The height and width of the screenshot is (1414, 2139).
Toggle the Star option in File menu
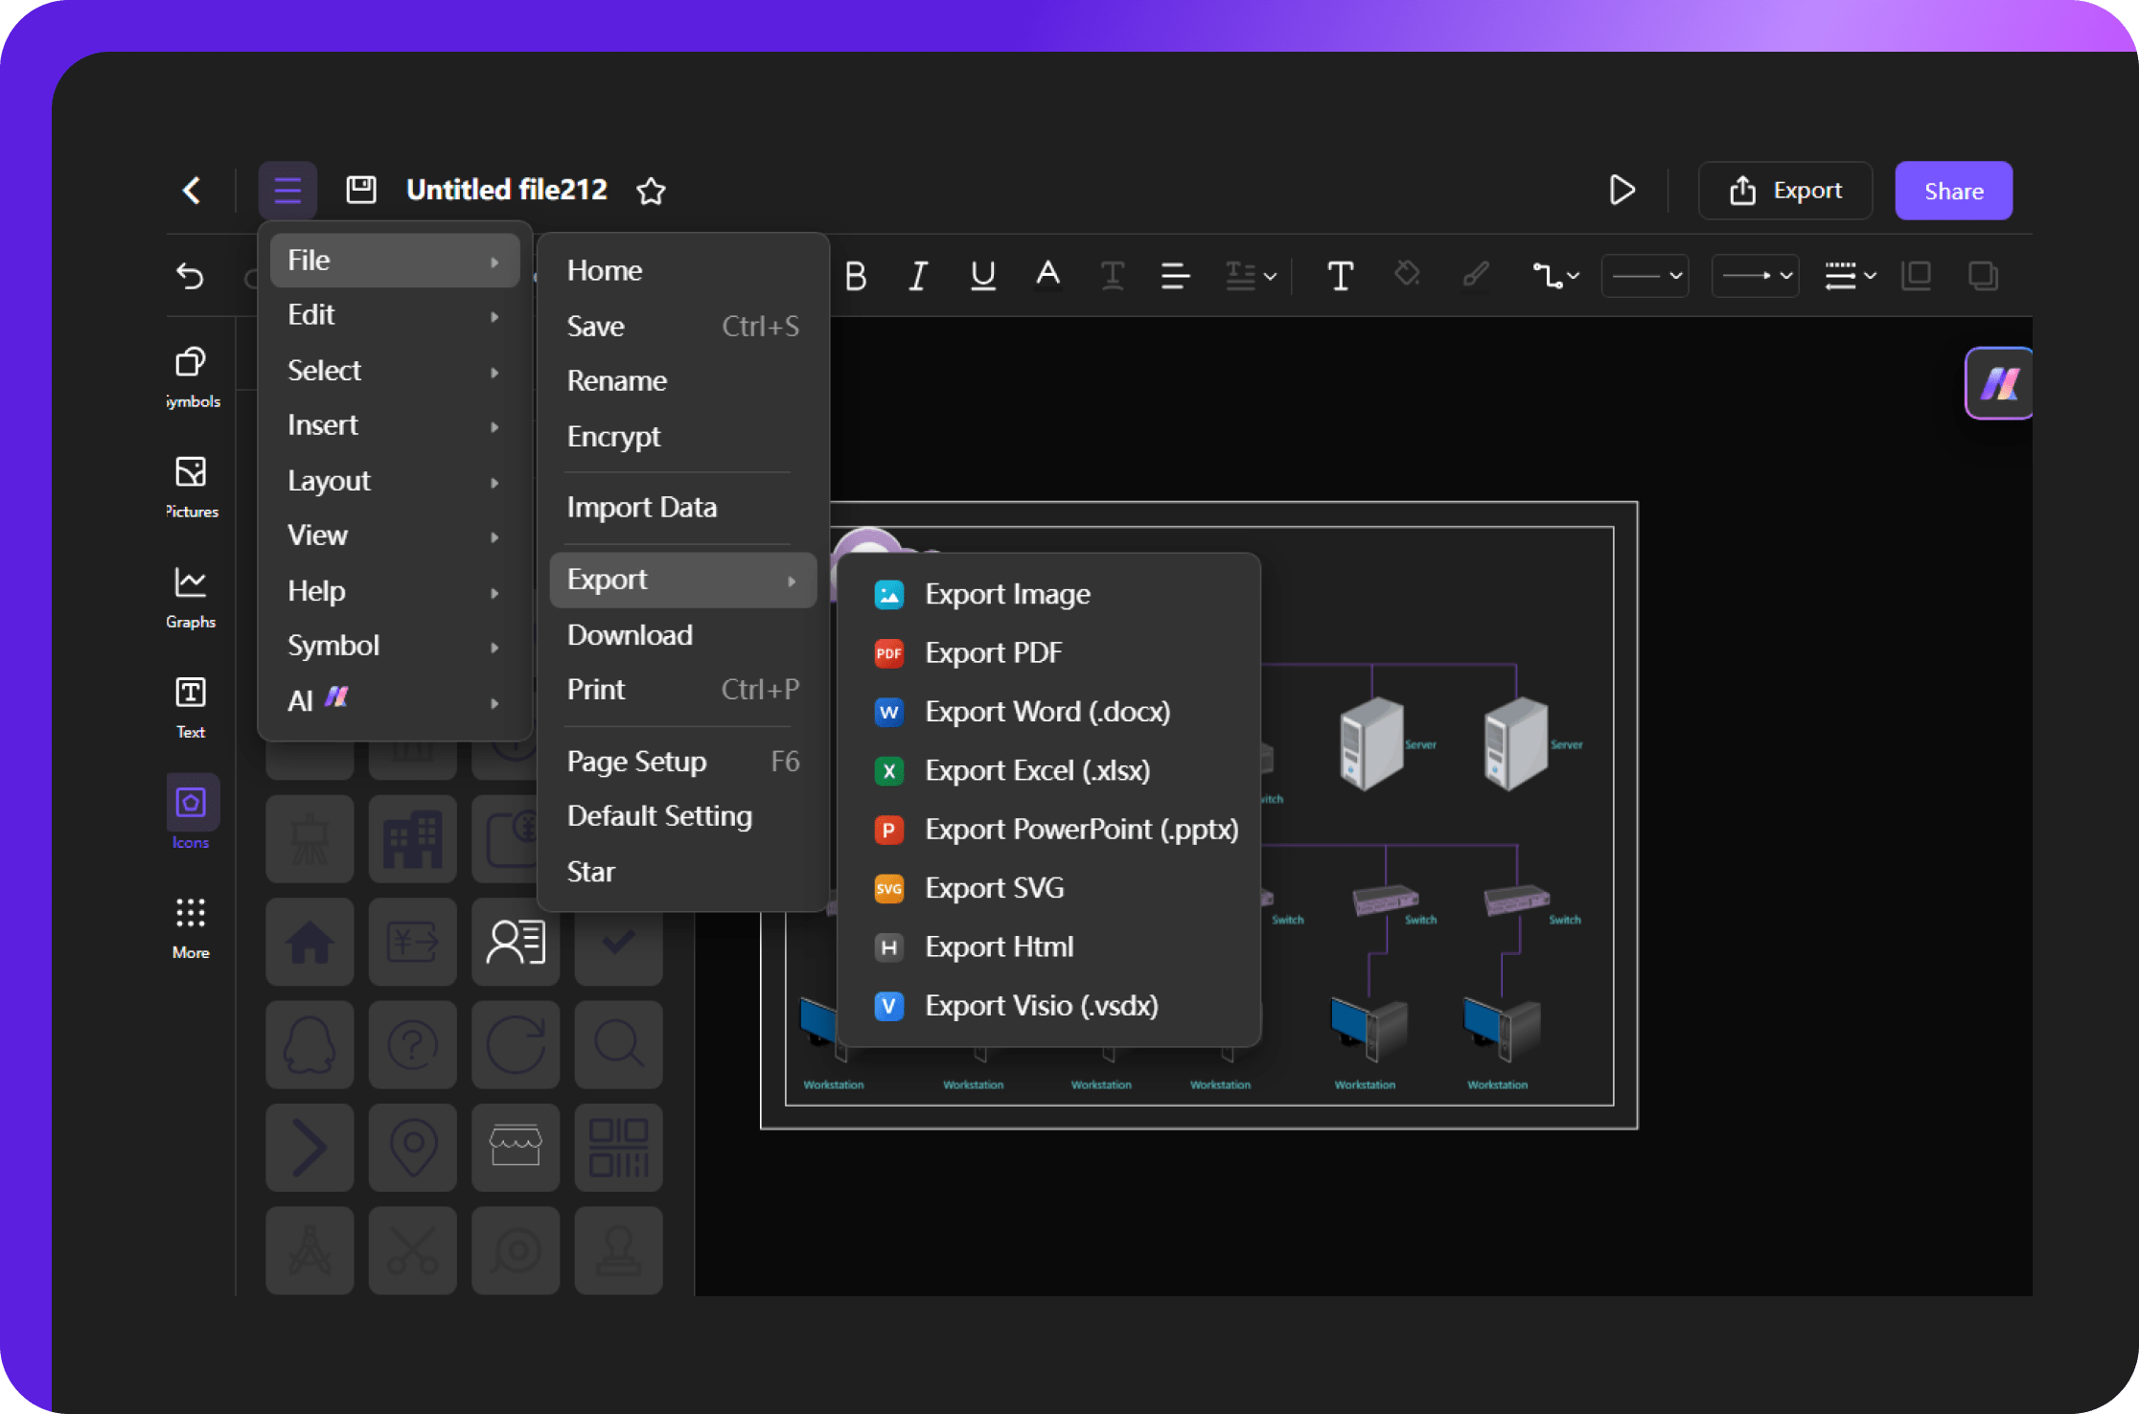click(593, 870)
